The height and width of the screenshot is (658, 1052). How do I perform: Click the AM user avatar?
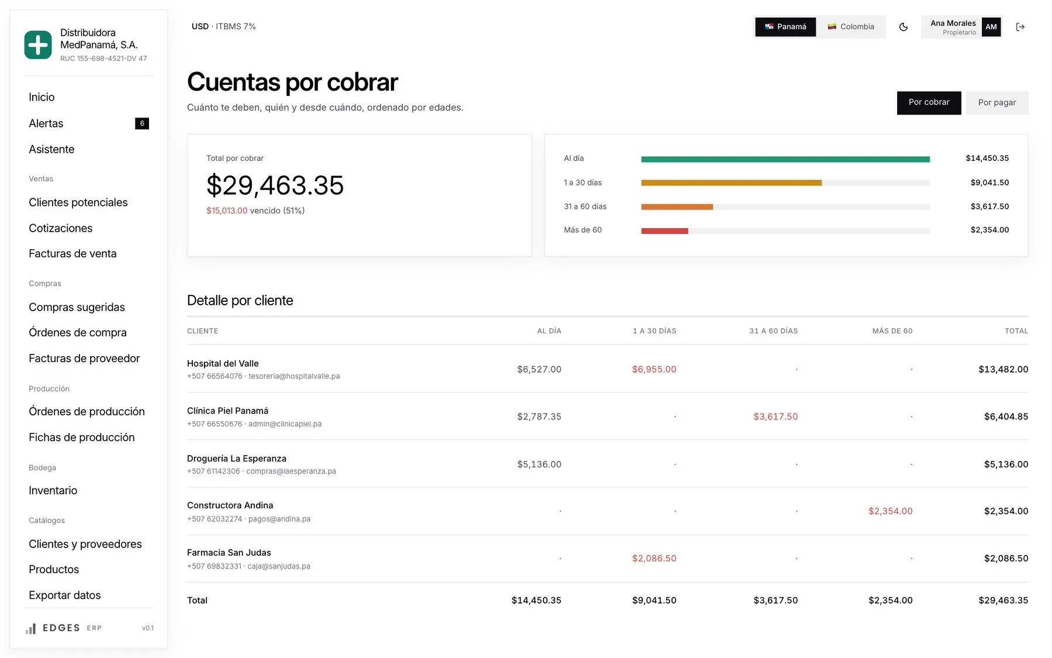[991, 27]
